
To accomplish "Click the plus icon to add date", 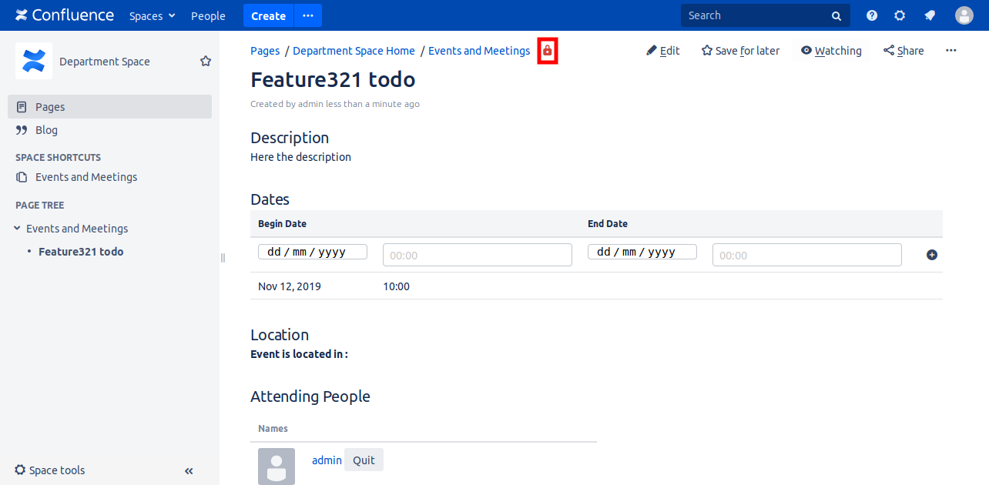I will (931, 255).
